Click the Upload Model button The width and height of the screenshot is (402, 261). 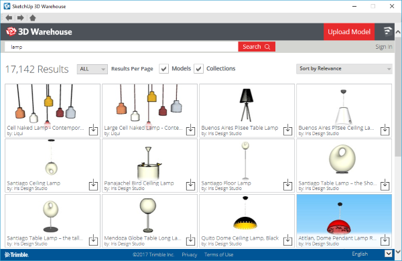(349, 31)
